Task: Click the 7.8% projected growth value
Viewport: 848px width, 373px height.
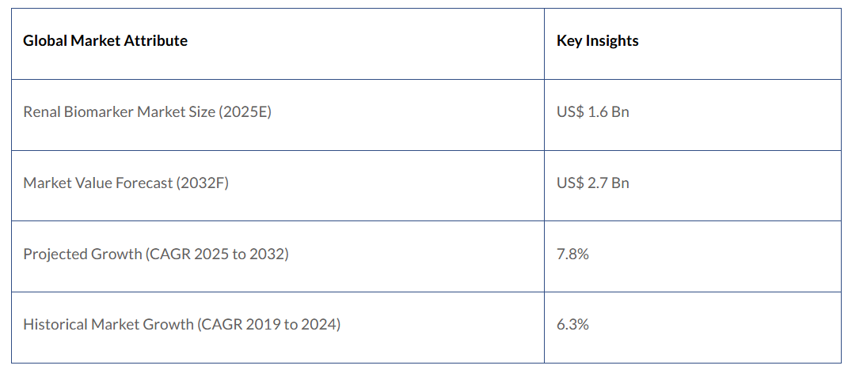Action: coord(572,254)
